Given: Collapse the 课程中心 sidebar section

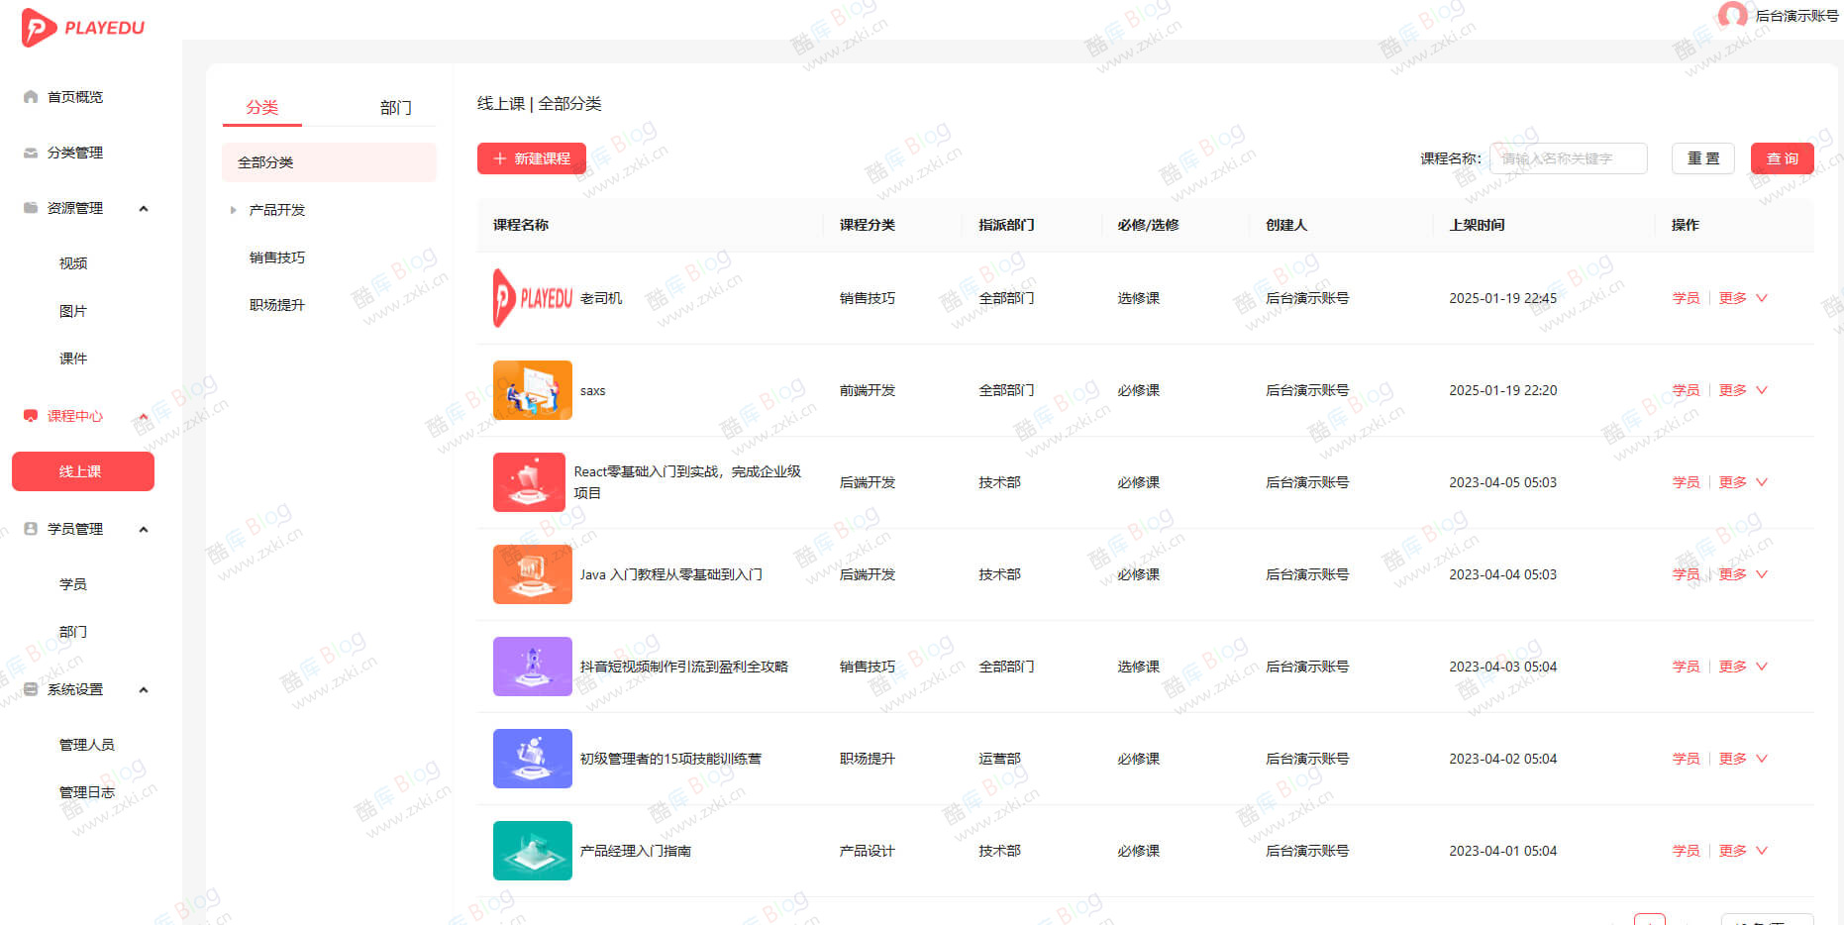Looking at the screenshot, I should 144,416.
